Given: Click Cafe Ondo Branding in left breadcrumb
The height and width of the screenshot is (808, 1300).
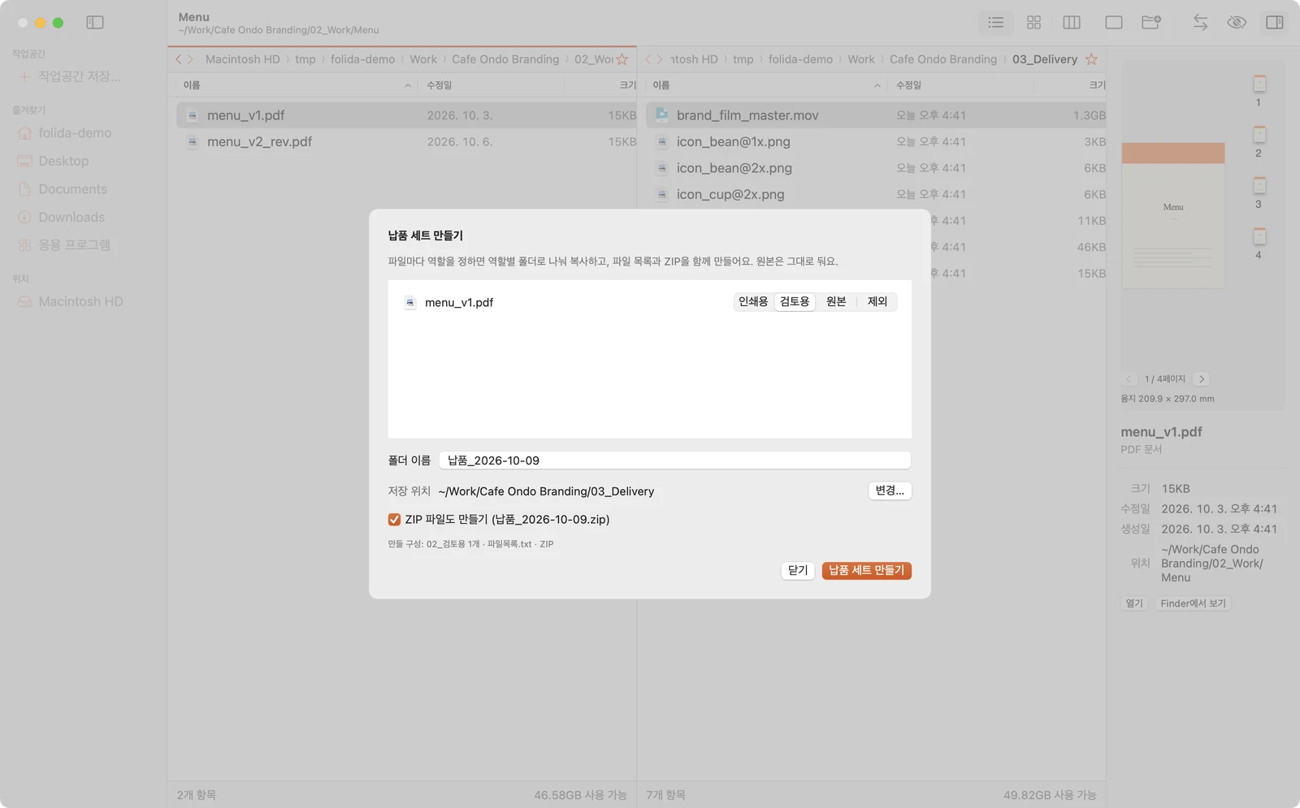Looking at the screenshot, I should tap(505, 59).
